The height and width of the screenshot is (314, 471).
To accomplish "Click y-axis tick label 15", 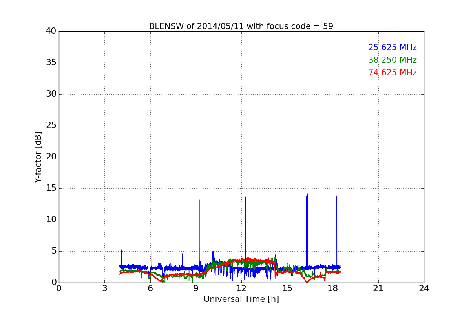I will pos(51,188).
